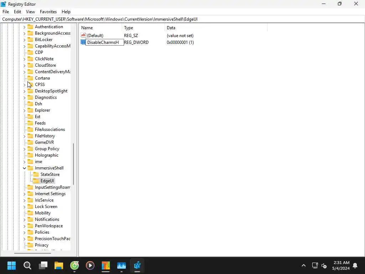This screenshot has height=274, width=365.
Task: Select the PrecisionTouchPad key
Action: [53, 239]
